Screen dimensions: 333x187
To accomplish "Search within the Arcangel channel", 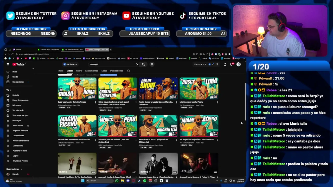I will 129,71.
